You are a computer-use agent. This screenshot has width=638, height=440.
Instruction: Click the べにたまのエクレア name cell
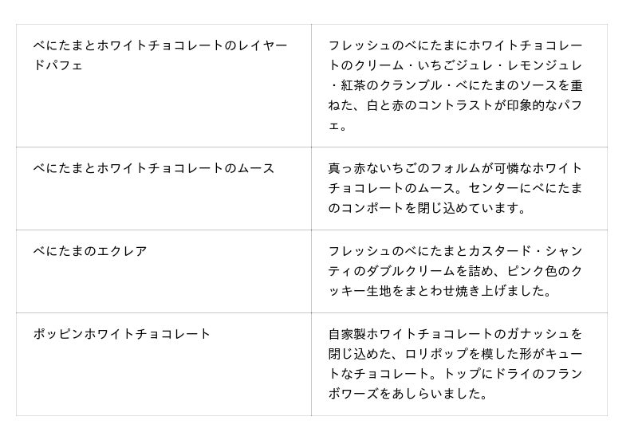pos(90,251)
